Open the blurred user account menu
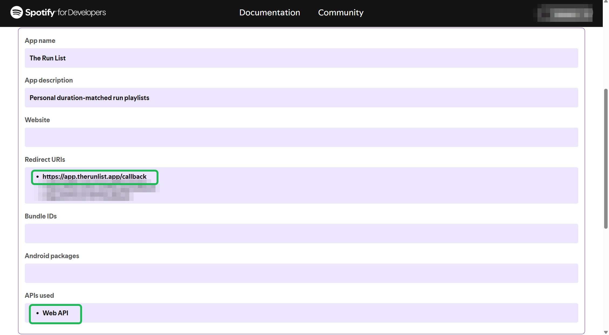 (x=563, y=13)
